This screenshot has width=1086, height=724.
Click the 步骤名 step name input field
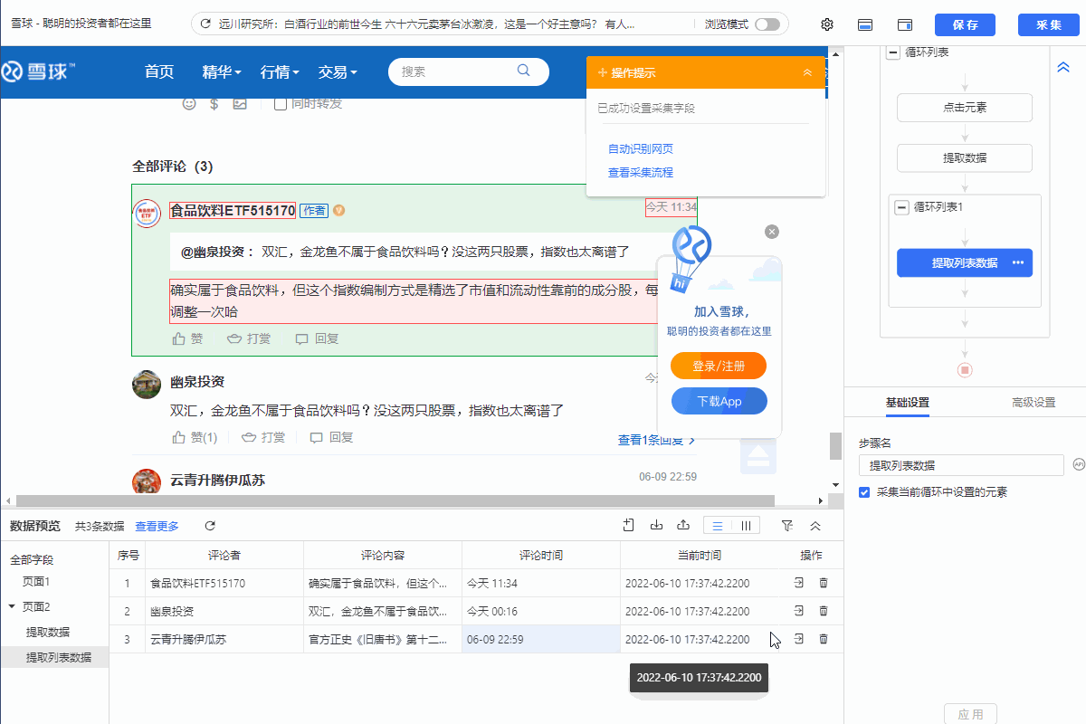click(961, 465)
